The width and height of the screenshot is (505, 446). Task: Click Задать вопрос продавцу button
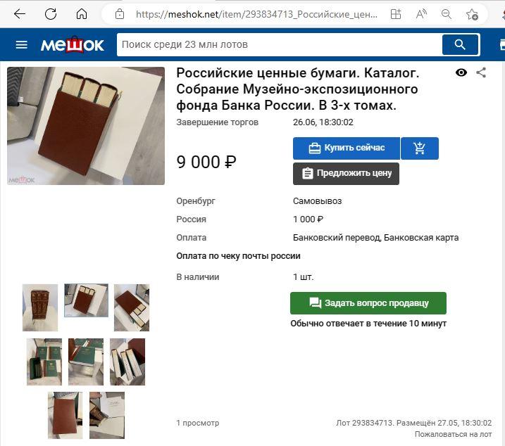(368, 303)
